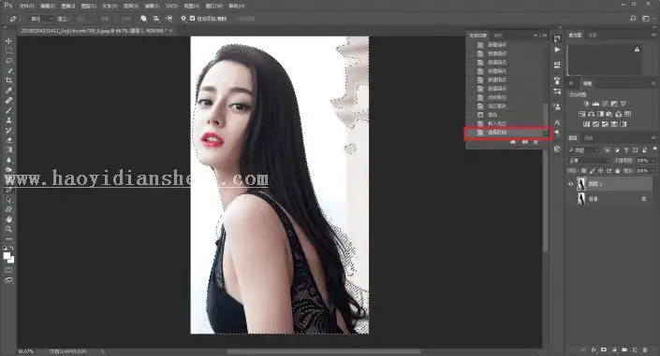Create new snapshot in History panel
Screen dimensions: 660x356
[524, 142]
